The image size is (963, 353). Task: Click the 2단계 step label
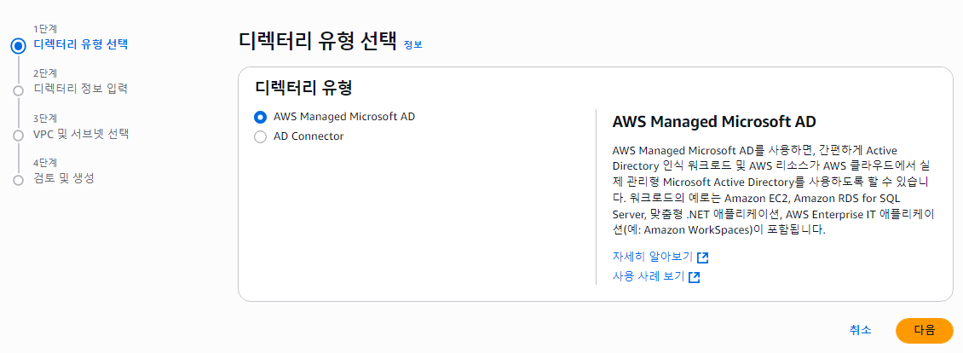(x=45, y=73)
